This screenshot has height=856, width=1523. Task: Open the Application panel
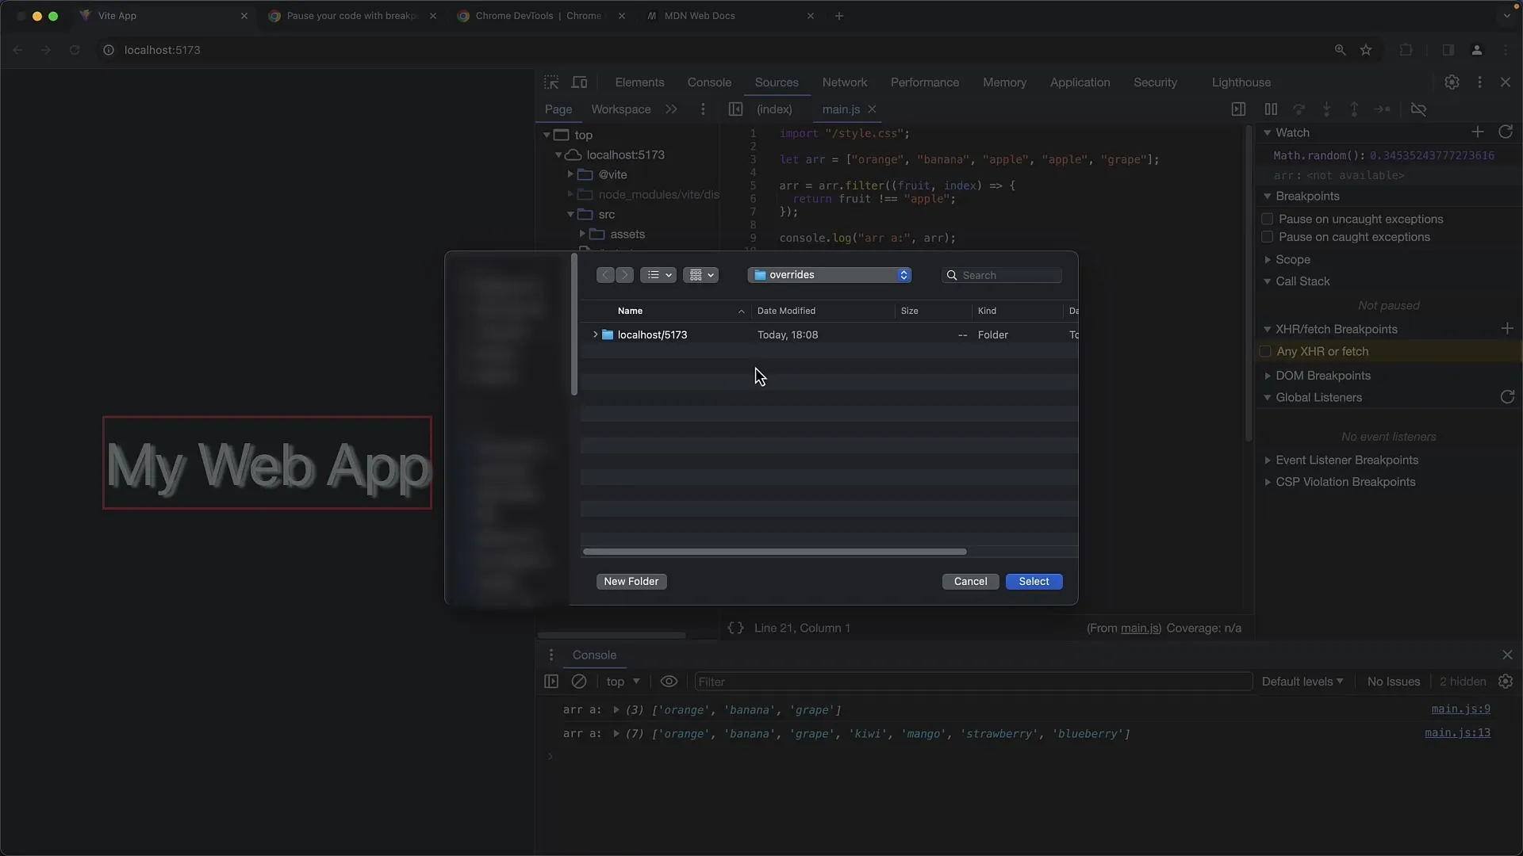pyautogui.click(x=1080, y=82)
